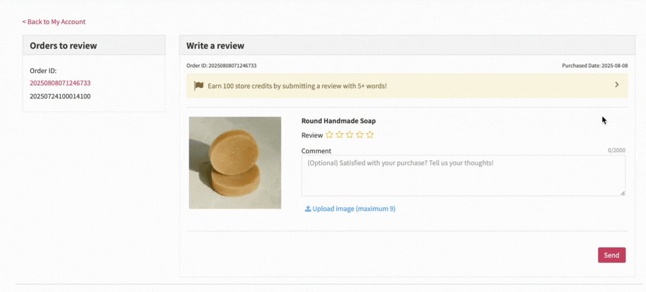Select the third review star

(350, 135)
